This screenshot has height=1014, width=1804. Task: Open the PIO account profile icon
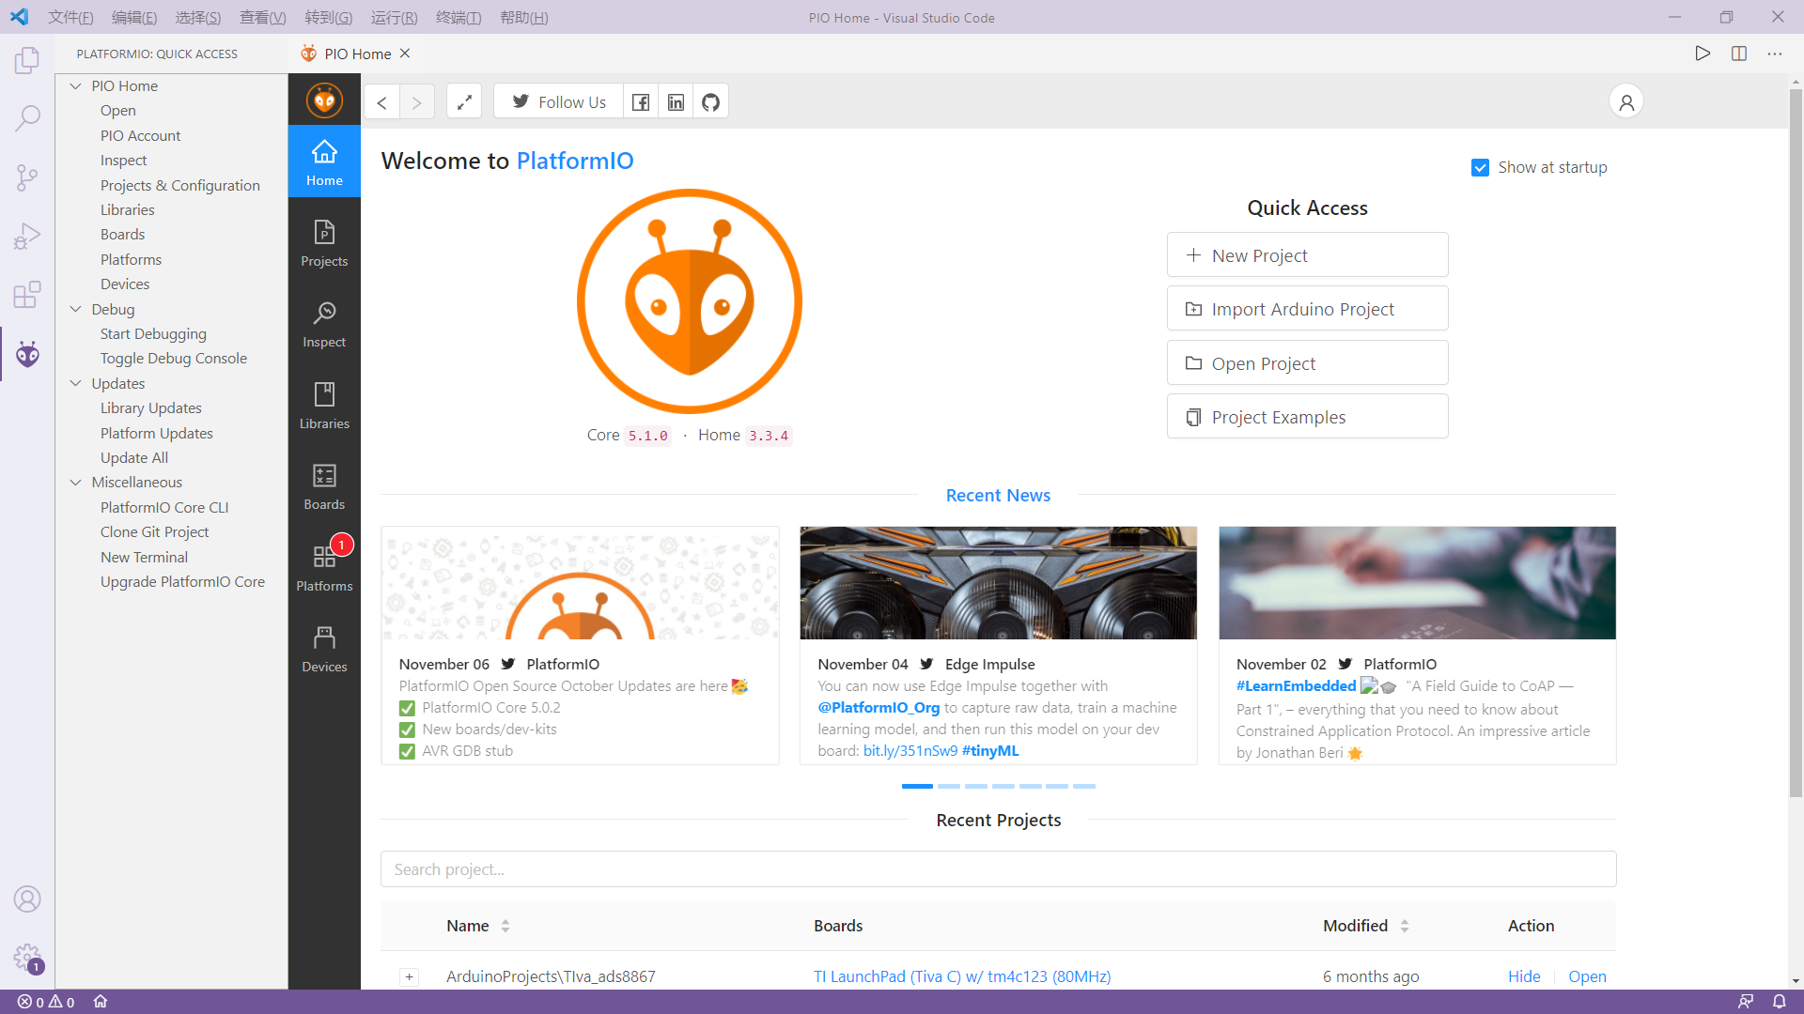(1626, 101)
